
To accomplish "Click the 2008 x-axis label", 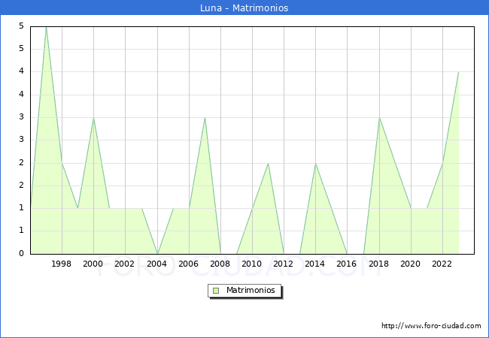I will pos(220,264).
